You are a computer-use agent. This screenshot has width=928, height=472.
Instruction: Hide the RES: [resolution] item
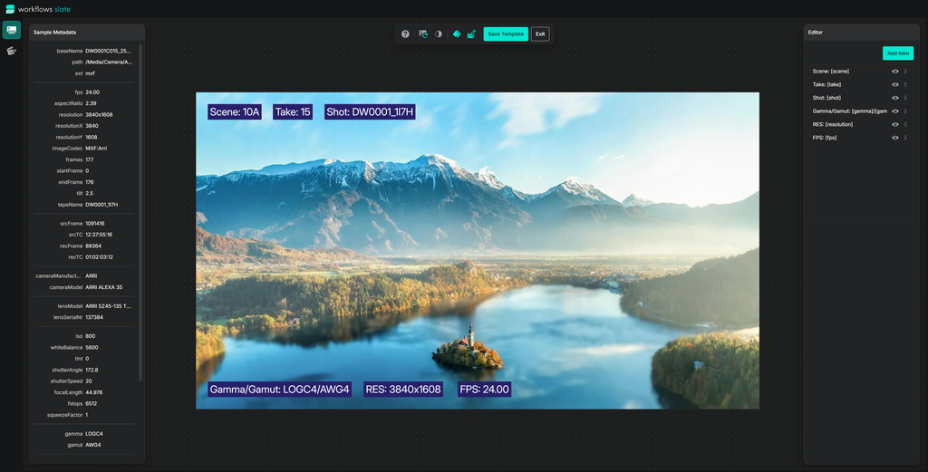(895, 124)
